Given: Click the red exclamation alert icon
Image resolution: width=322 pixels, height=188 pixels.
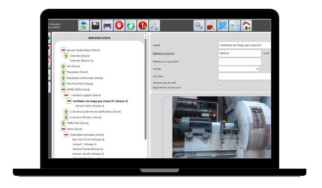Looking at the screenshot, I should 143,26.
